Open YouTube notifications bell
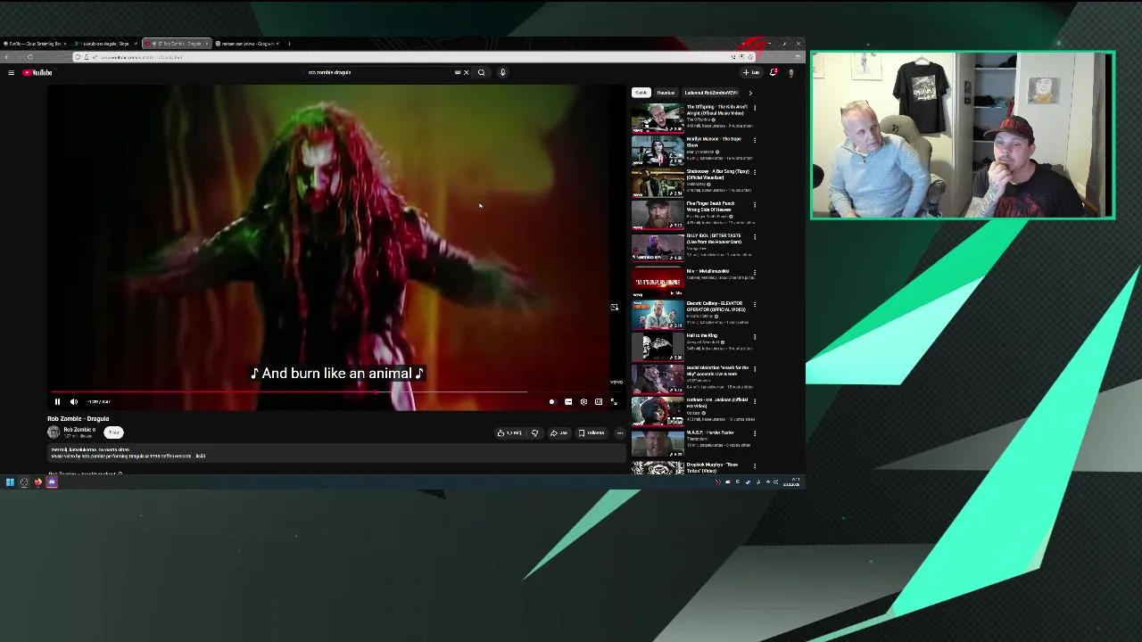The width and height of the screenshot is (1142, 642). click(x=774, y=72)
